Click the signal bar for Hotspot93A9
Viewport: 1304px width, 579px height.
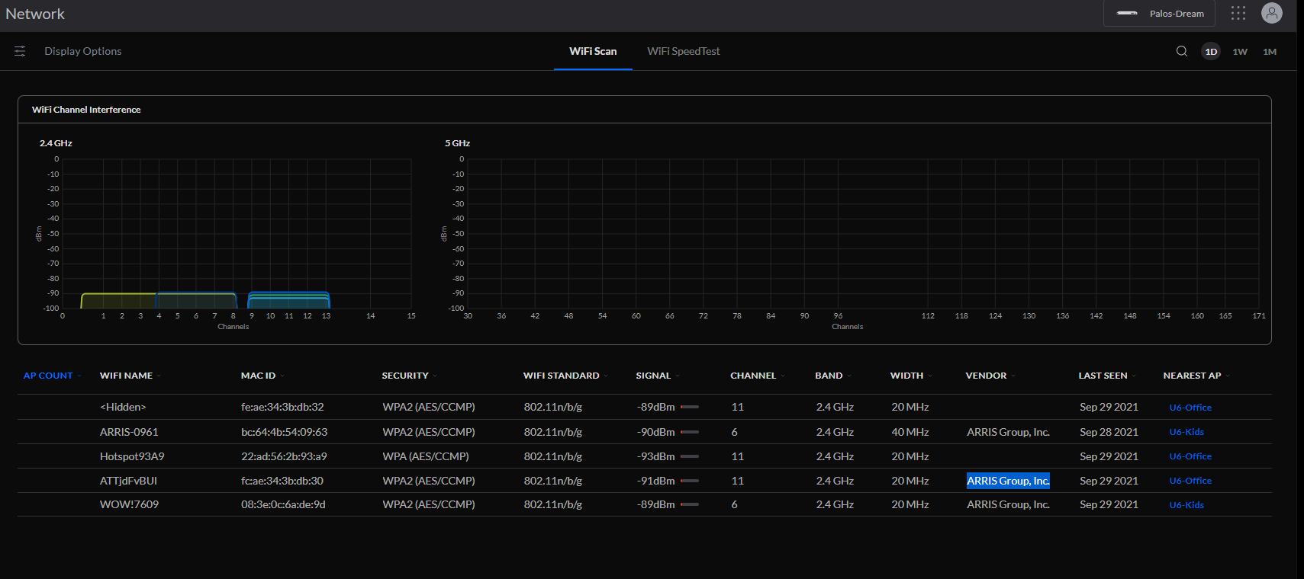689,456
